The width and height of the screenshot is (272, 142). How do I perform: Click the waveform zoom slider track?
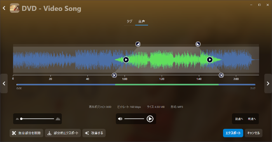(x=37, y=119)
